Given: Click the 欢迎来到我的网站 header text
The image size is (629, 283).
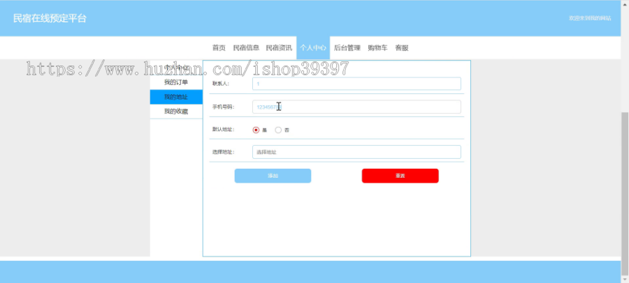Looking at the screenshot, I should pyautogui.click(x=590, y=18).
